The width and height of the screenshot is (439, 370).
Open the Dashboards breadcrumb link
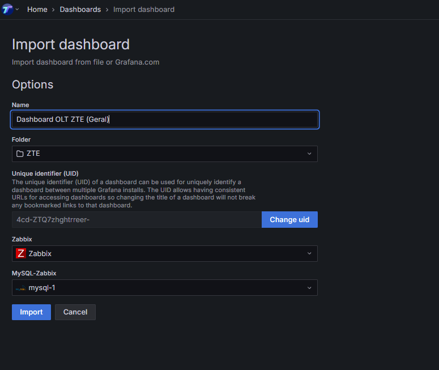click(x=80, y=10)
